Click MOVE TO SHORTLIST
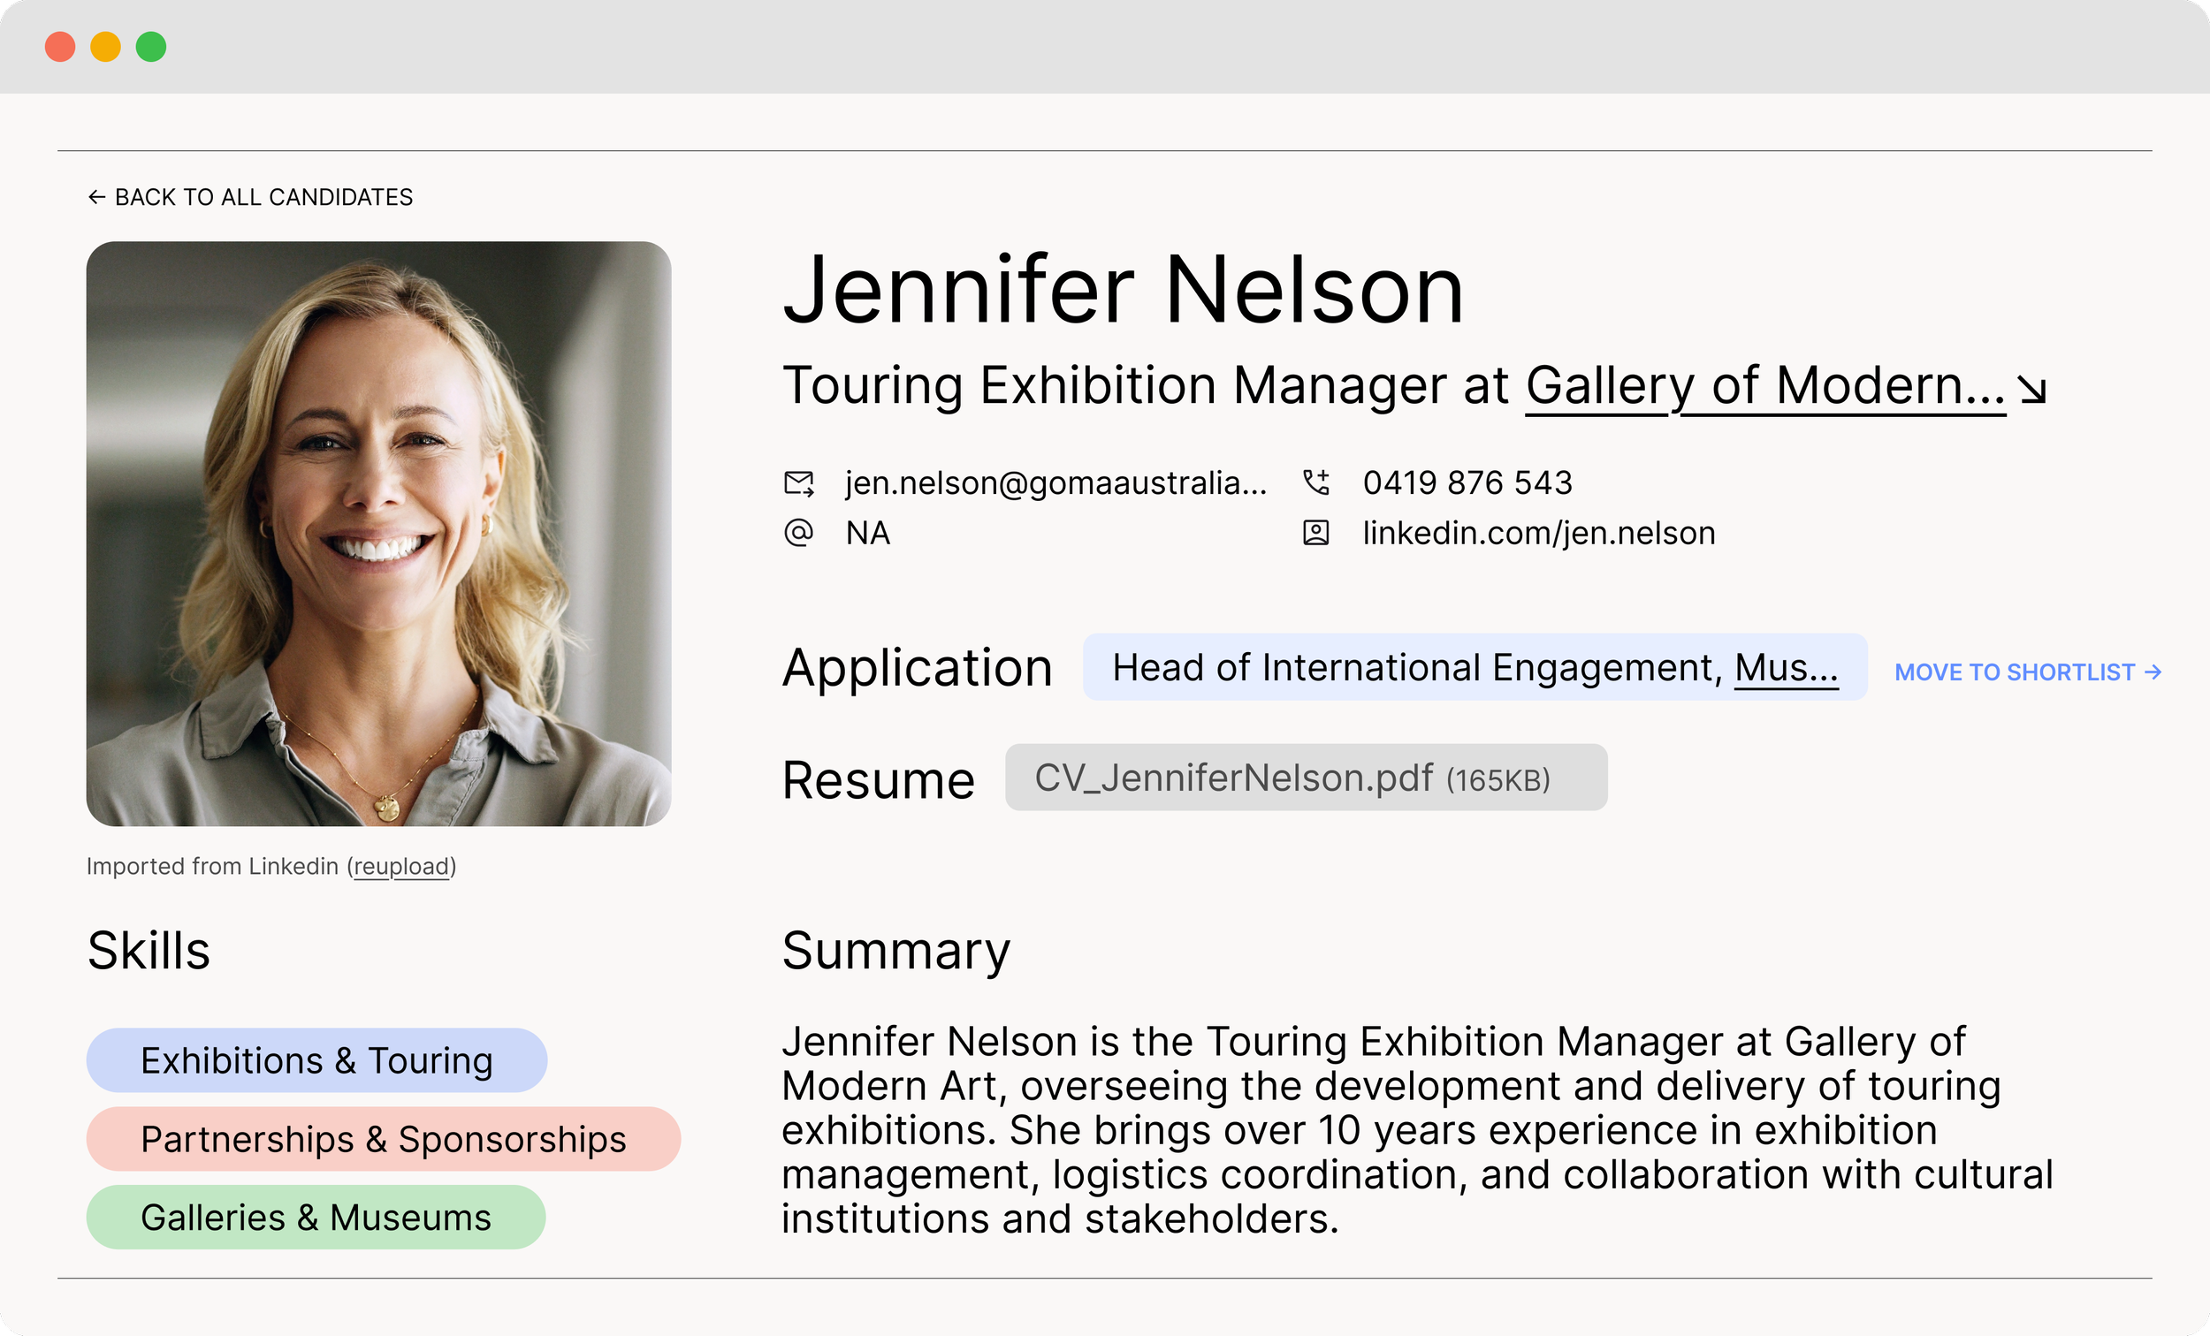 tap(2028, 672)
